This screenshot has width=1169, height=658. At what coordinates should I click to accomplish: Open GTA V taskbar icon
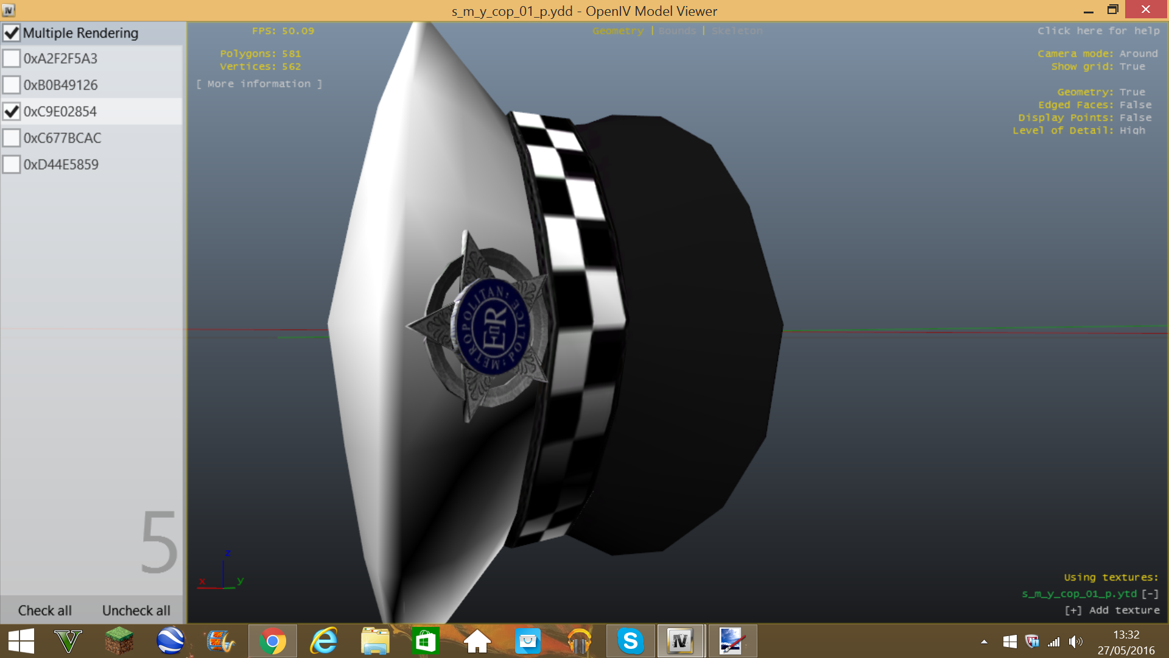point(68,641)
